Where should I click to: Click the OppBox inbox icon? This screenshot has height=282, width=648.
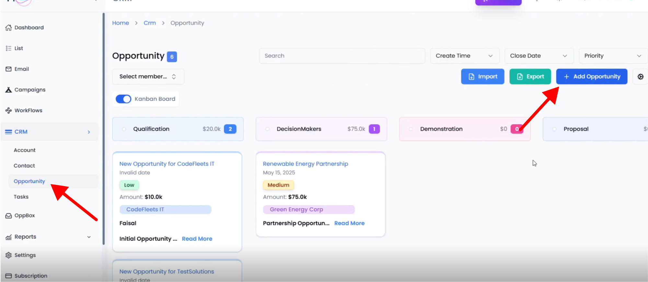coord(8,216)
